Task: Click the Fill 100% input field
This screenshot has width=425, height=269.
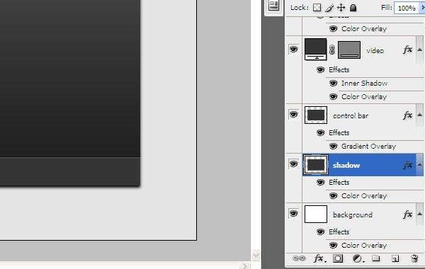Action: coord(407,8)
